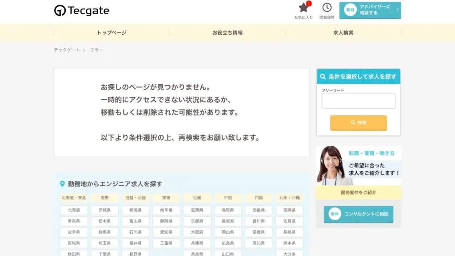Select the 徳島県 prefecture button
Image resolution: width=455 pixels, height=256 pixels.
tap(259, 210)
